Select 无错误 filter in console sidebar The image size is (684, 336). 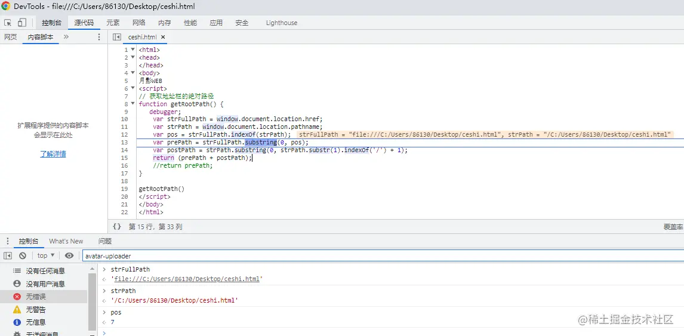pyautogui.click(x=44, y=297)
